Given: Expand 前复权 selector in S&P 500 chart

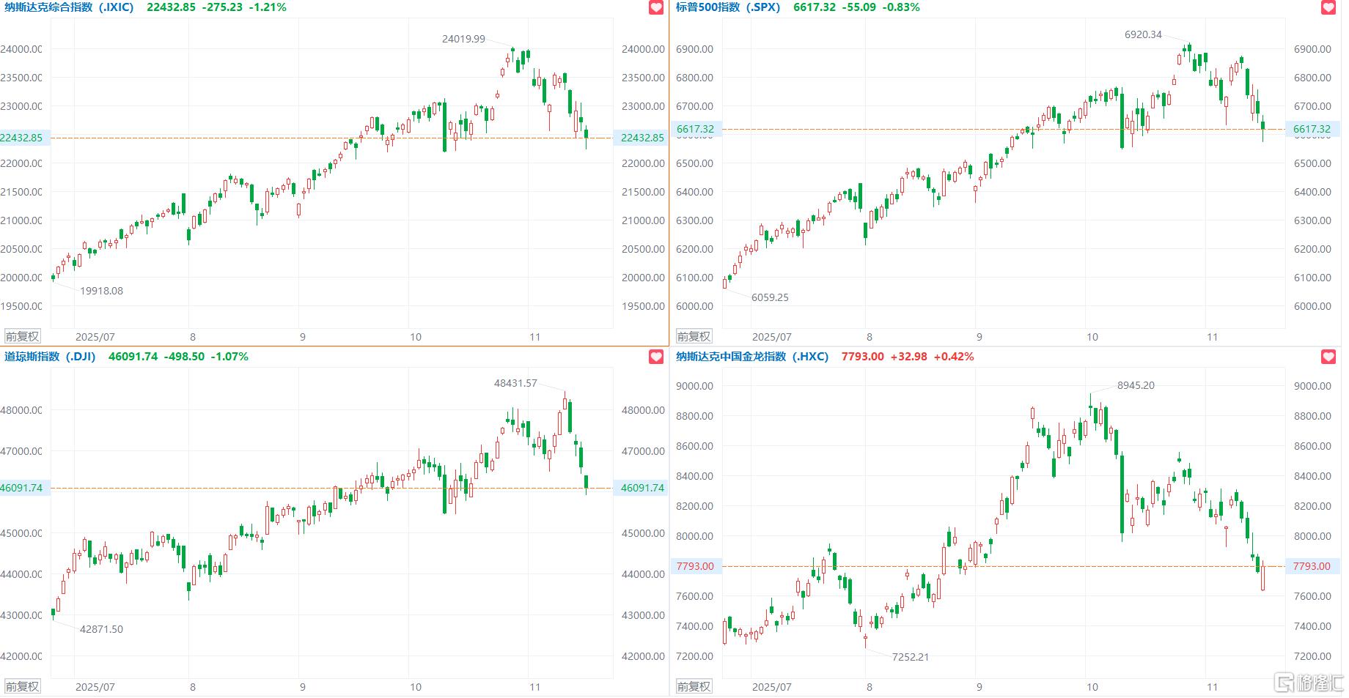Looking at the screenshot, I should (x=694, y=337).
